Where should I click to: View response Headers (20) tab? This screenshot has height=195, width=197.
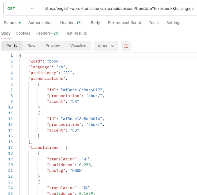(x=47, y=33)
